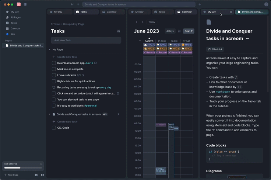The width and height of the screenshot is (271, 180).
Task: Switch to My Day tab in middle pane
Action: coord(139,12)
